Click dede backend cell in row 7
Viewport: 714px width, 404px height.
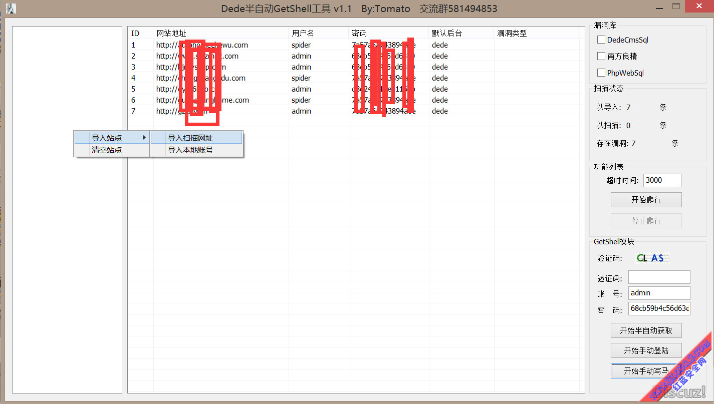[440, 111]
